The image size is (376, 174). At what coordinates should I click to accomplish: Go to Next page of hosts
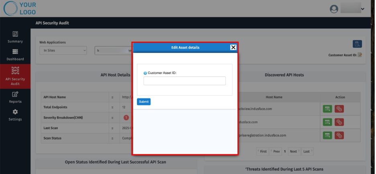294,151
